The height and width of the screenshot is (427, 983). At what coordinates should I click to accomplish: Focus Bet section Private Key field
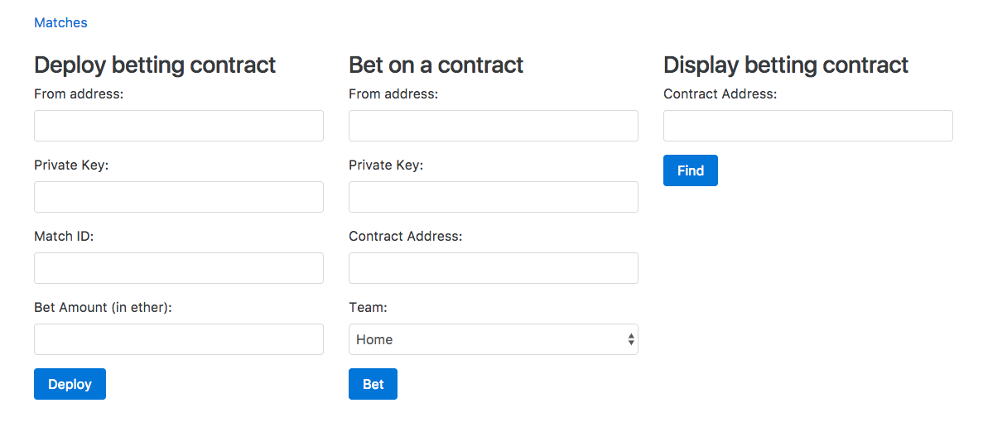pos(493,197)
